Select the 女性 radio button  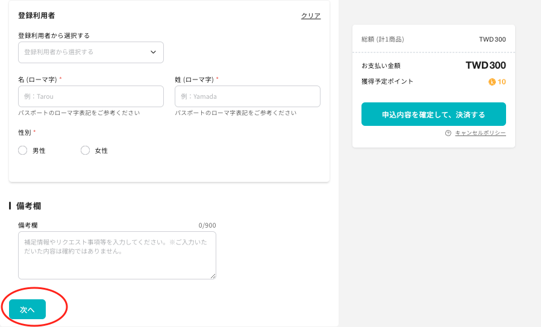pos(85,151)
